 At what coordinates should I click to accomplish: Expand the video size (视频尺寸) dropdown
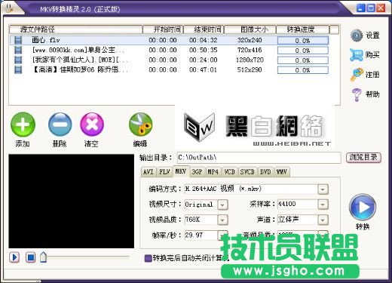[x=222, y=205]
